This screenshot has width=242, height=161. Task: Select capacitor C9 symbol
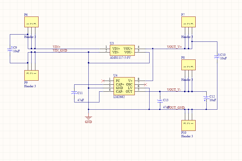click(10, 49)
